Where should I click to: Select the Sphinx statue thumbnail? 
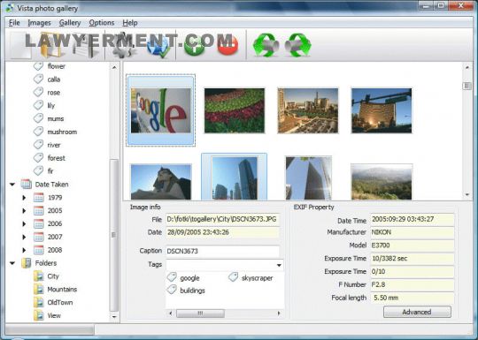[160, 182]
